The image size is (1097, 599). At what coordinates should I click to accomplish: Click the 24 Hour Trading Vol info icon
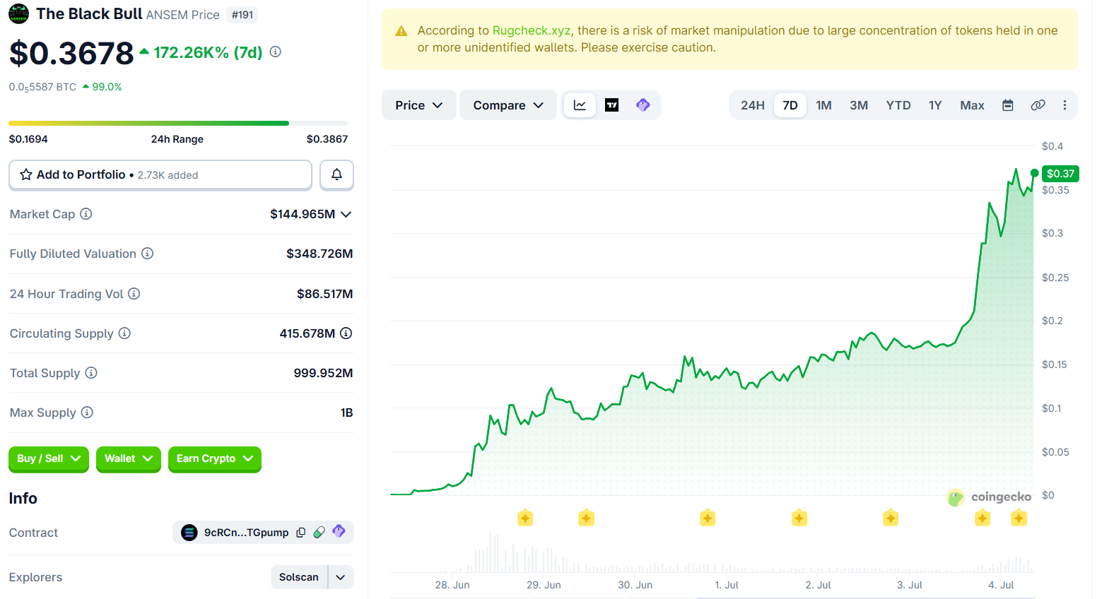(x=134, y=293)
